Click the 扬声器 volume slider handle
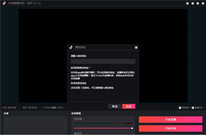This screenshot has height=140, width=206. tap(132, 128)
